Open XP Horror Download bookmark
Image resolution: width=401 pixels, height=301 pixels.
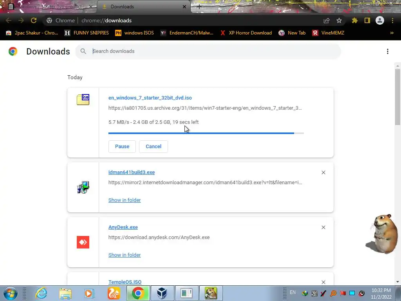[x=246, y=33]
